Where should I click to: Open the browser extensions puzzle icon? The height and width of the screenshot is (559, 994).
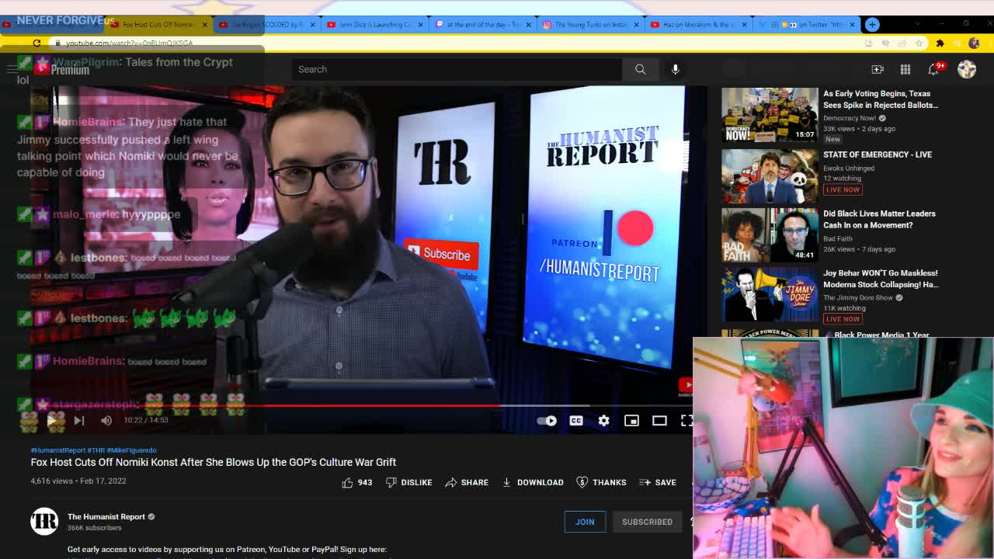pos(940,43)
